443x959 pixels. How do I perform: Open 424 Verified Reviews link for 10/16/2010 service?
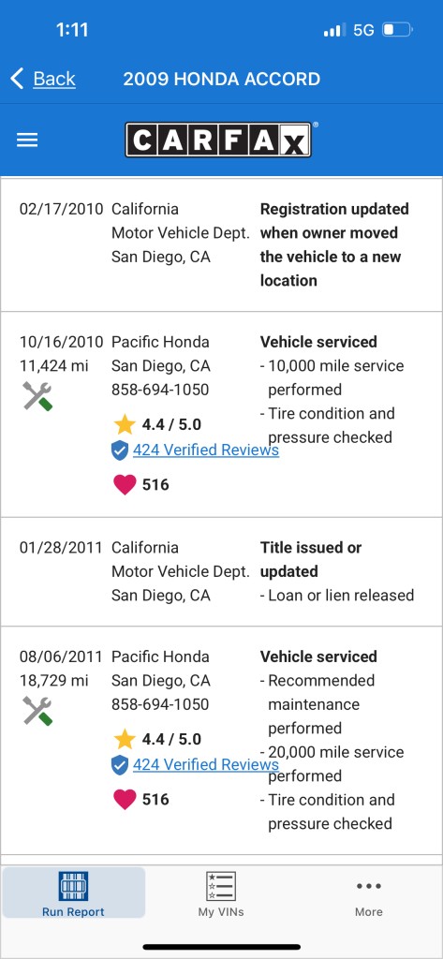point(206,450)
